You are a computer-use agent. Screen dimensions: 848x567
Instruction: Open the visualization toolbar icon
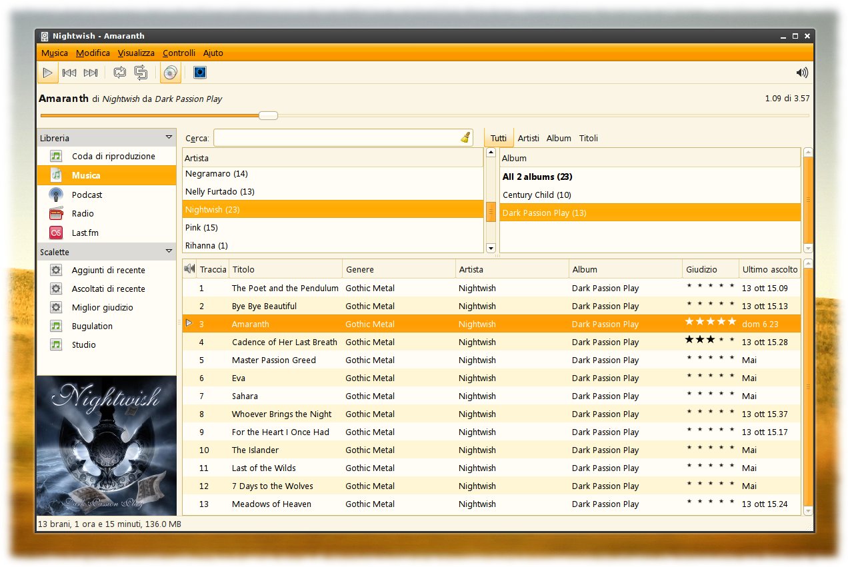tap(200, 73)
